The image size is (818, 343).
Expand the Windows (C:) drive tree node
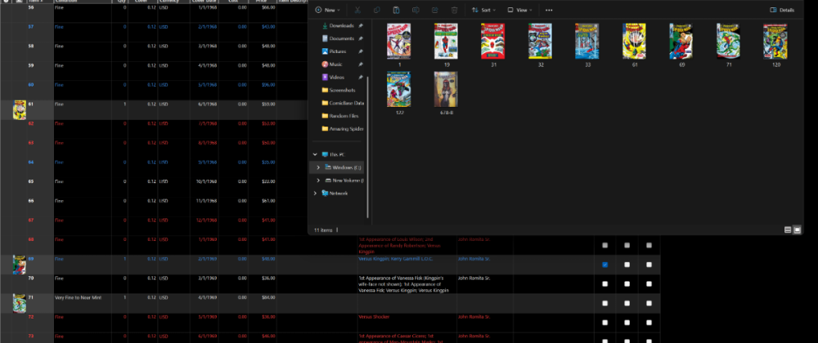(x=317, y=167)
